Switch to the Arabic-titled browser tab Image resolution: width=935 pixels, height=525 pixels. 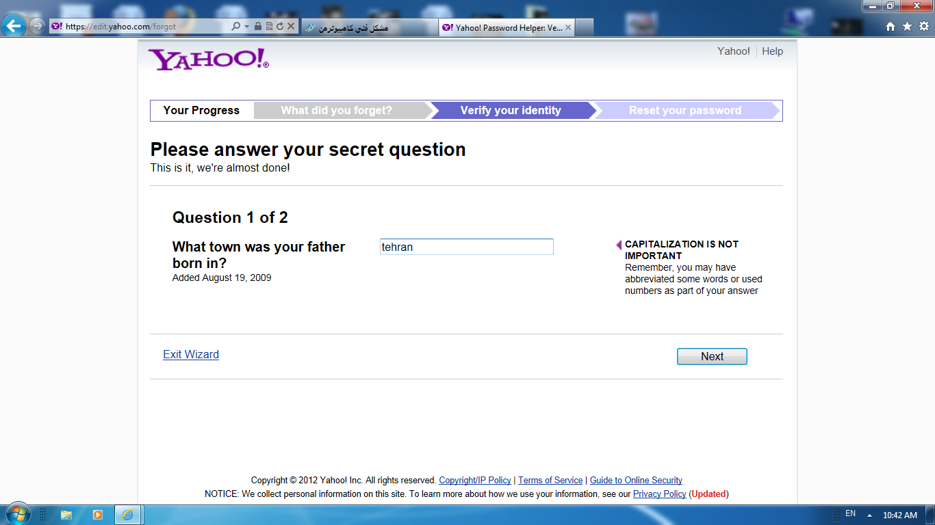[368, 27]
